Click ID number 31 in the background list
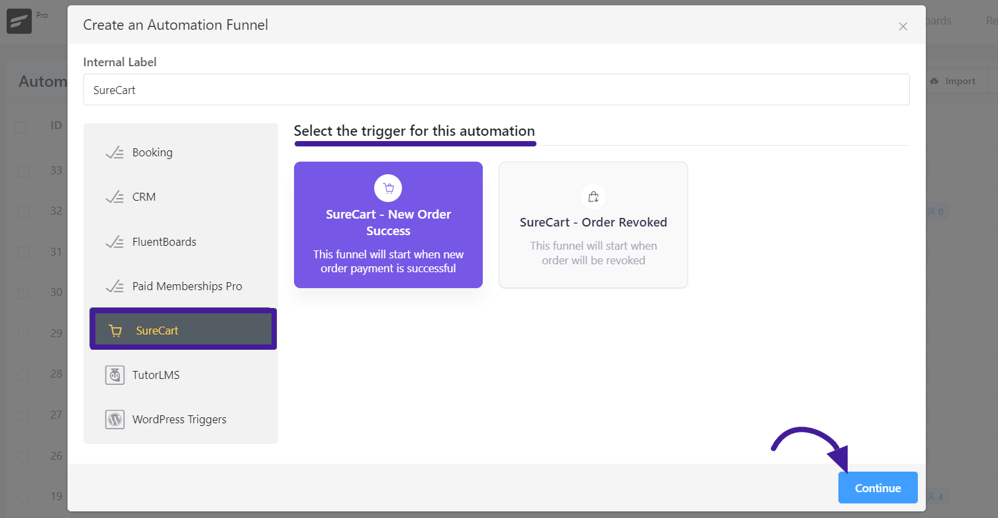 point(56,252)
